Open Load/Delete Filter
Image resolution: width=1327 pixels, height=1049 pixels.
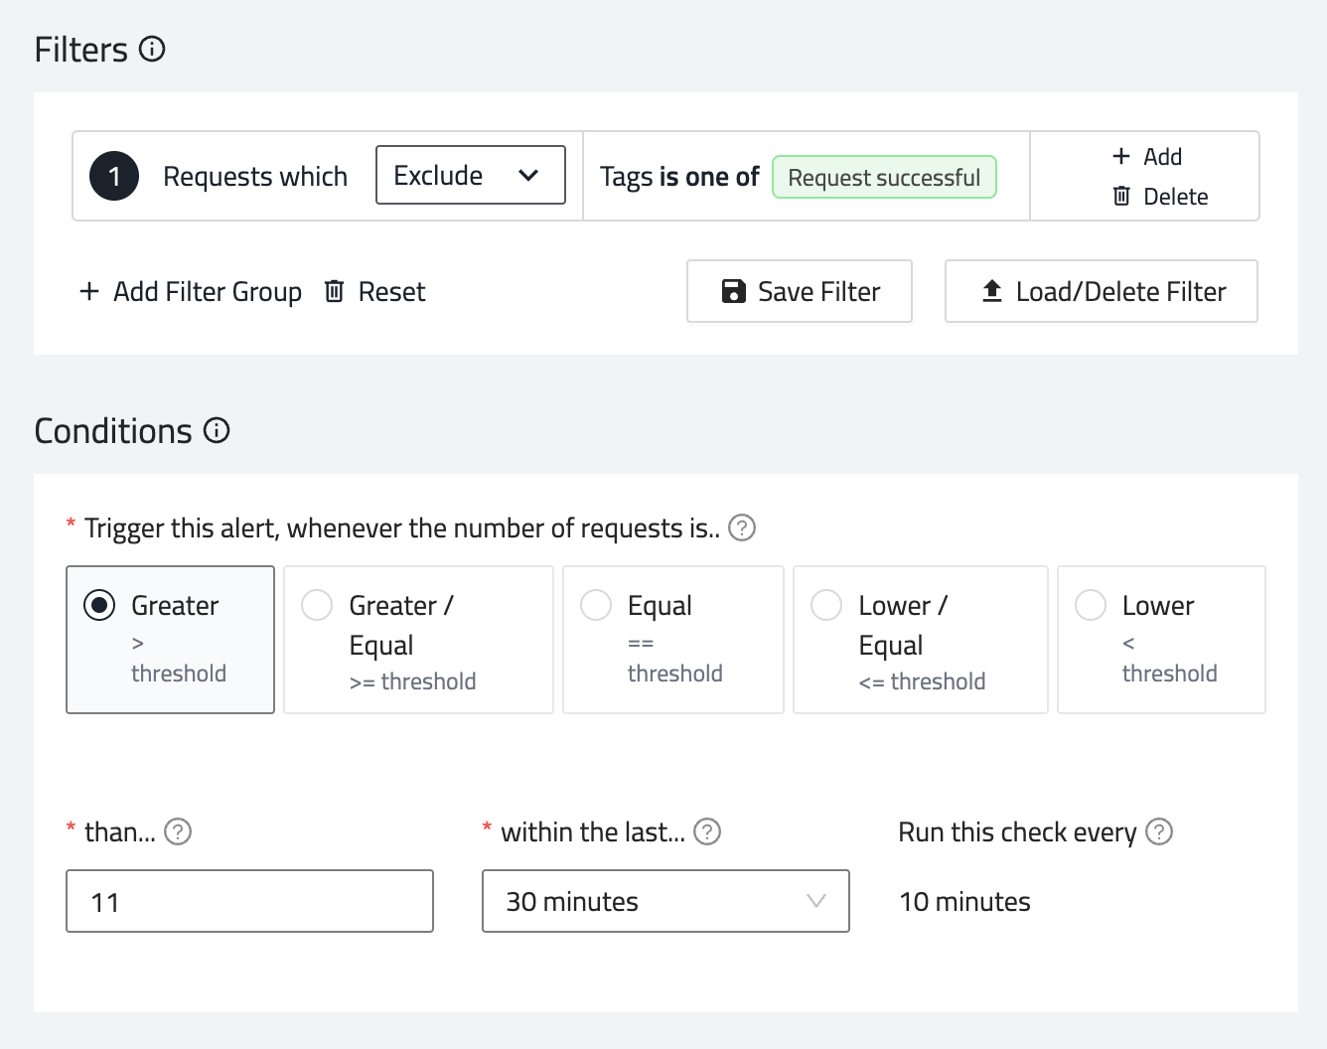click(1101, 291)
